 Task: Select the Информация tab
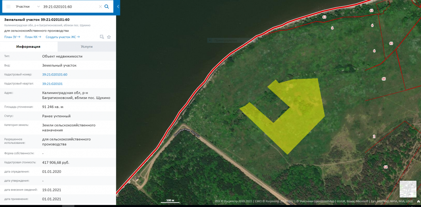click(28, 46)
